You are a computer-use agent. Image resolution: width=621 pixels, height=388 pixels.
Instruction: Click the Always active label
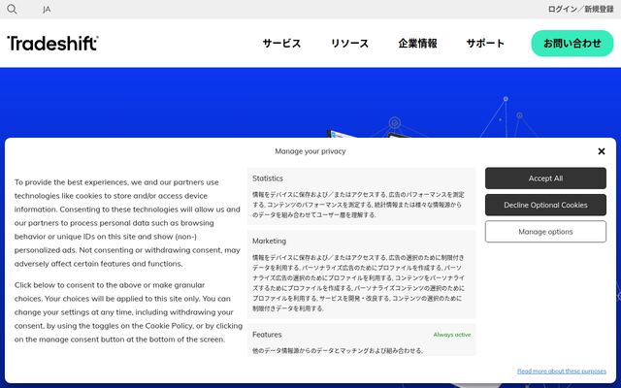[452, 335]
